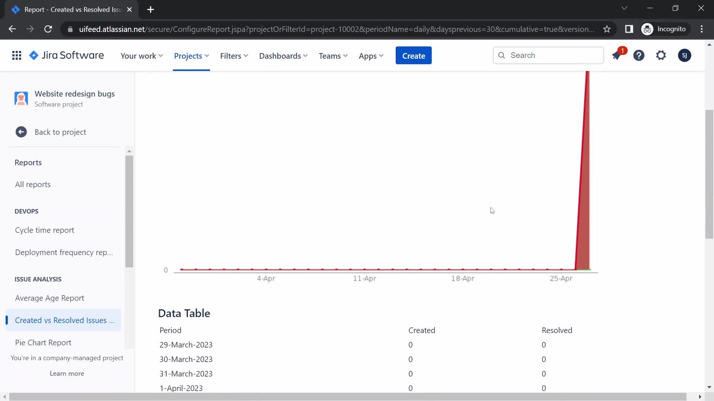Open All reports in the sidebar
The width and height of the screenshot is (714, 401).
33,185
